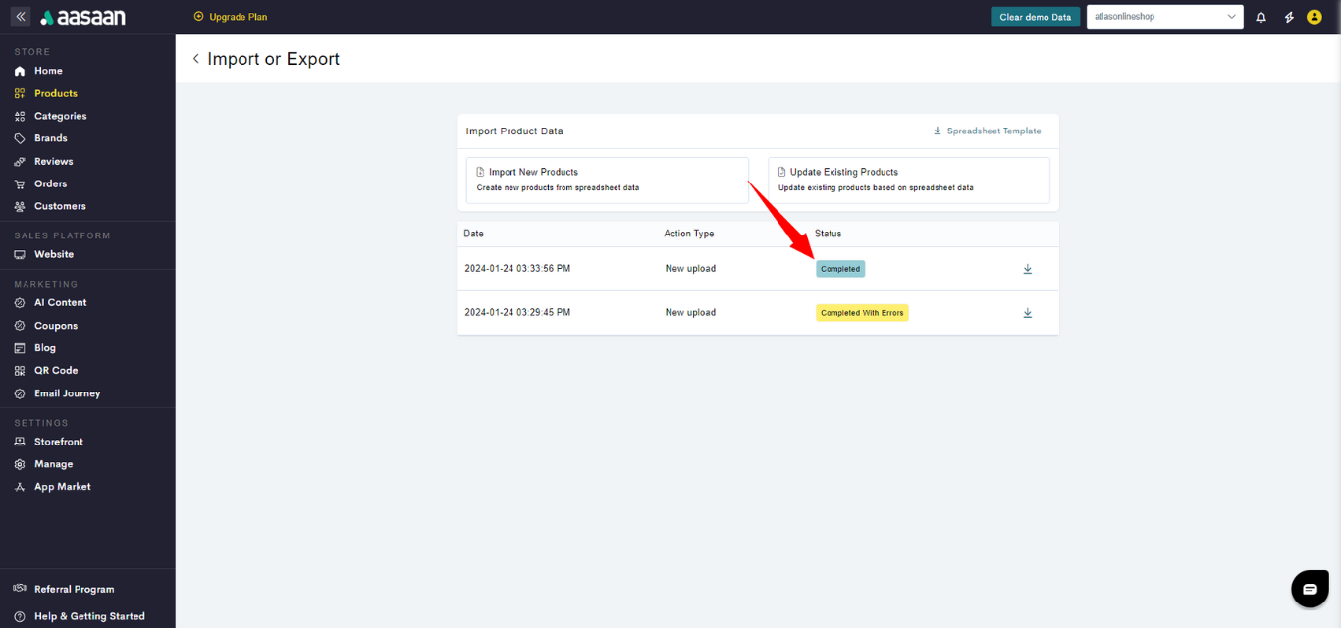1341x628 pixels.
Task: Select Import New Products card
Action: click(607, 180)
